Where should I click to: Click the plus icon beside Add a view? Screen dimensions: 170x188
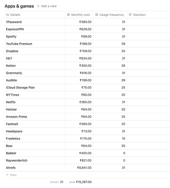tap(38, 6)
